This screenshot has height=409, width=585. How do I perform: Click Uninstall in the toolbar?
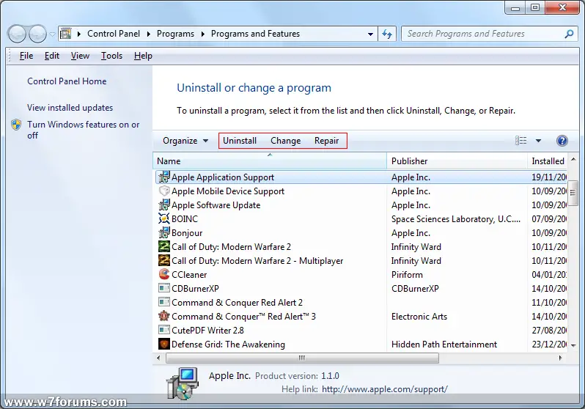240,141
